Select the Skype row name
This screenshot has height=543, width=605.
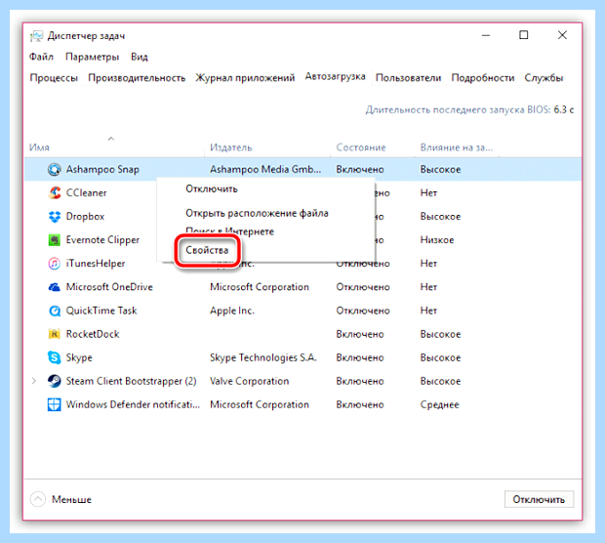(x=79, y=357)
